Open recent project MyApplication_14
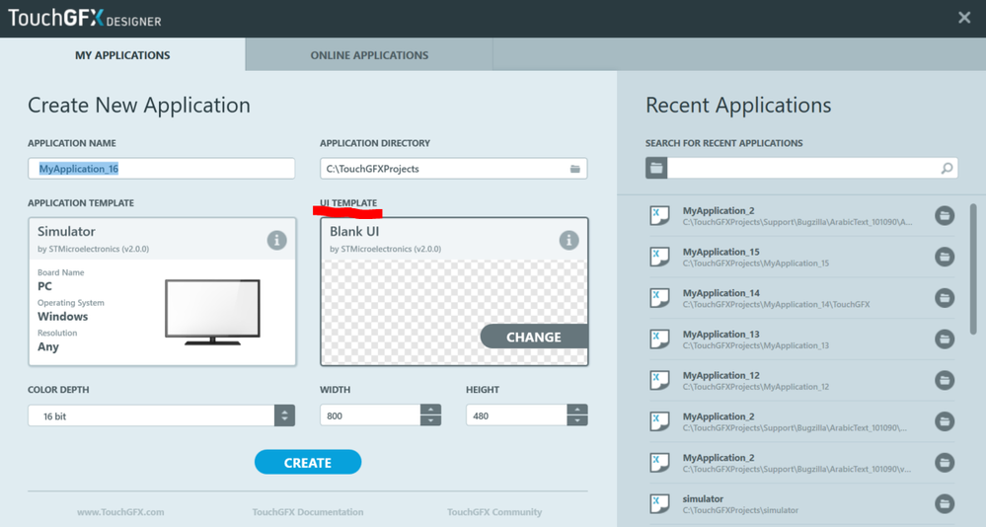Screen dimensions: 986x527 801,298
